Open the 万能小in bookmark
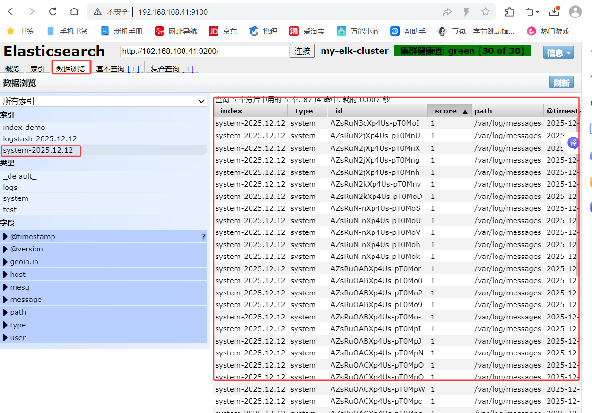 [357, 32]
